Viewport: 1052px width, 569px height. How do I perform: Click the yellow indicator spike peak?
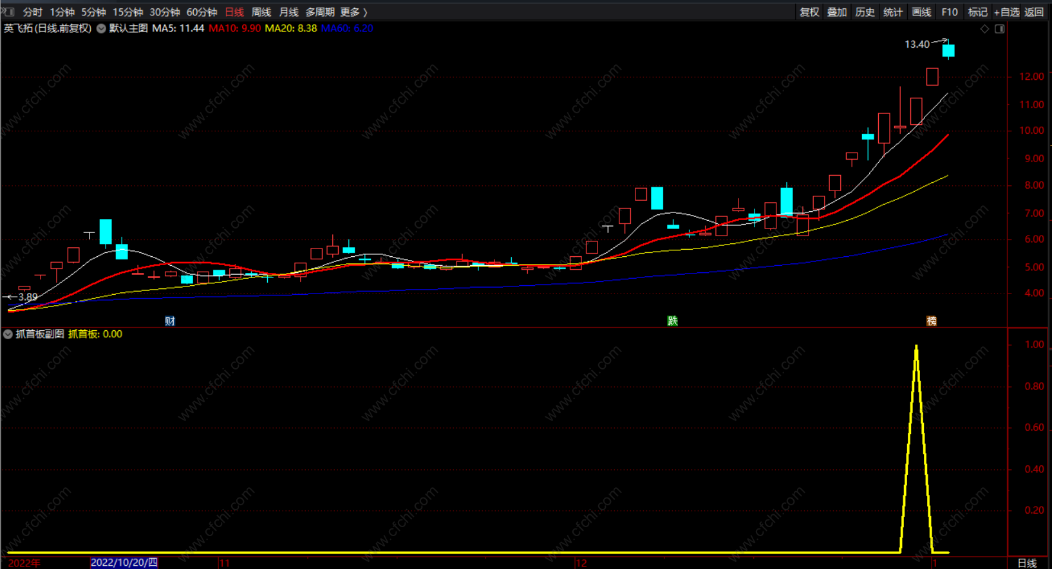coord(916,347)
